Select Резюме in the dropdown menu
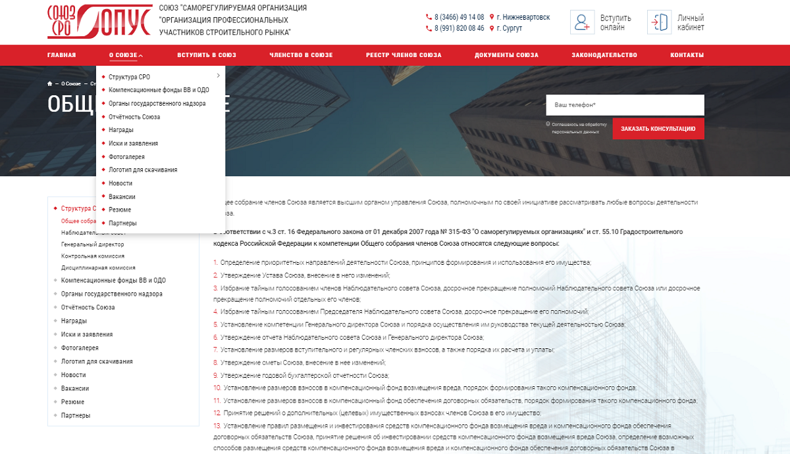Image resolution: width=790 pixels, height=454 pixels. (x=120, y=210)
